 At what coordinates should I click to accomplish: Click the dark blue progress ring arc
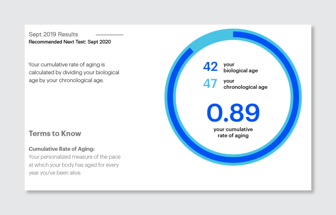(x=294, y=96)
